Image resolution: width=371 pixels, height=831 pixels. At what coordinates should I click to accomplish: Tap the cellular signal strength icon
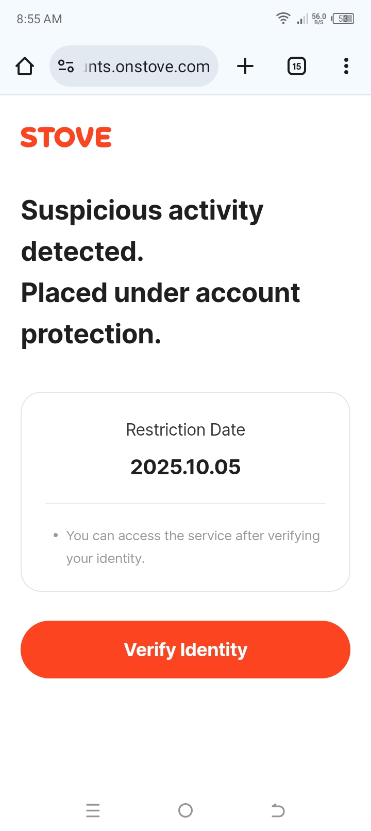click(x=302, y=20)
